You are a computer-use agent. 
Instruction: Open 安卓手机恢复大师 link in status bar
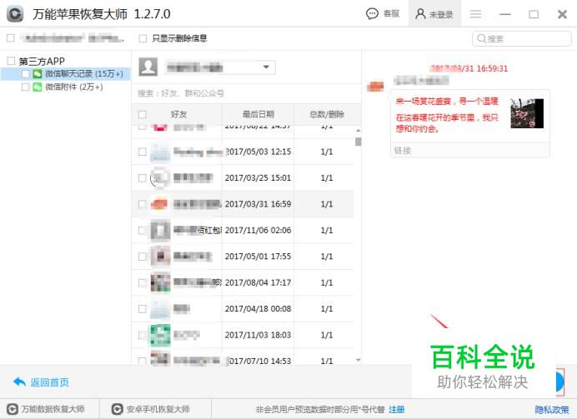point(158,409)
